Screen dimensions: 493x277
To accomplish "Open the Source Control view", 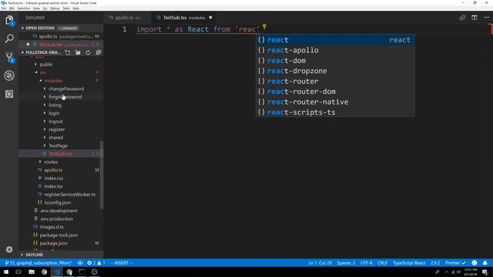I will pyautogui.click(x=9, y=57).
